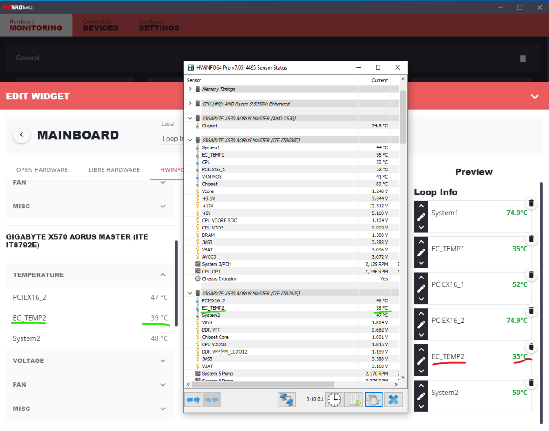Collapse the ITE IT8792E group in HWiNFO
The height and width of the screenshot is (431, 549).
pos(190,293)
